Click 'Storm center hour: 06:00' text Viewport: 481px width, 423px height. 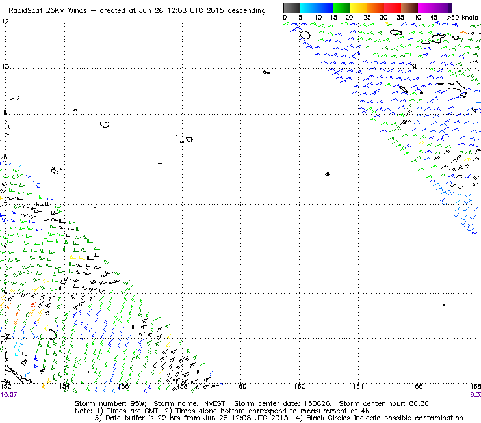coord(383,403)
